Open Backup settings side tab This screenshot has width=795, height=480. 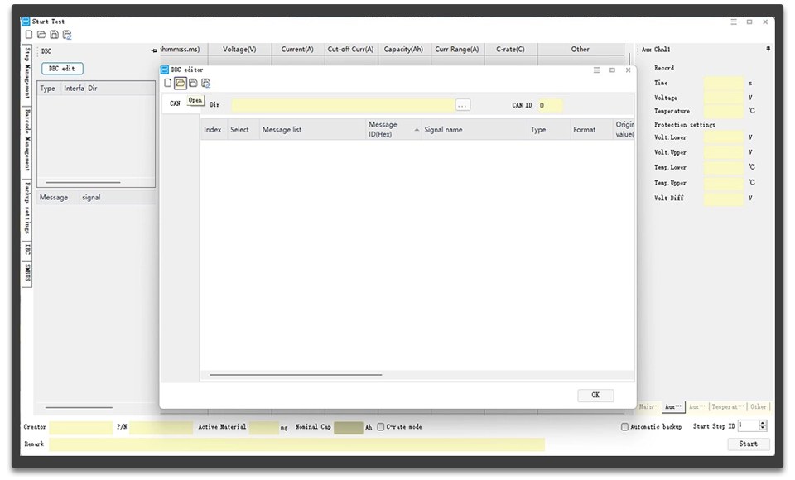pos(27,209)
